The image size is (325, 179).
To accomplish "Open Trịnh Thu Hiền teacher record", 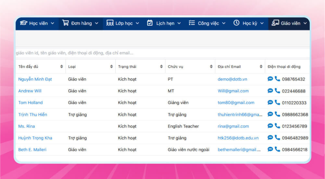I will click(x=32, y=115).
